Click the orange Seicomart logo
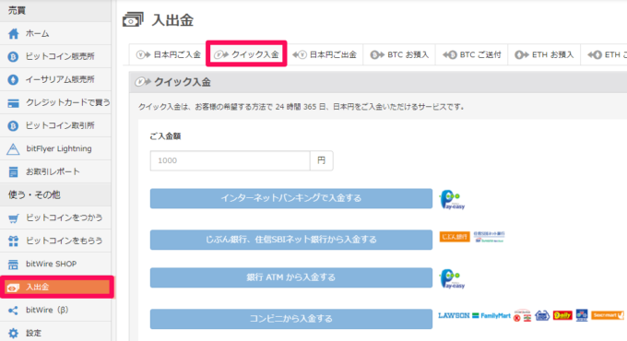This screenshot has height=341, width=627. coord(608,315)
